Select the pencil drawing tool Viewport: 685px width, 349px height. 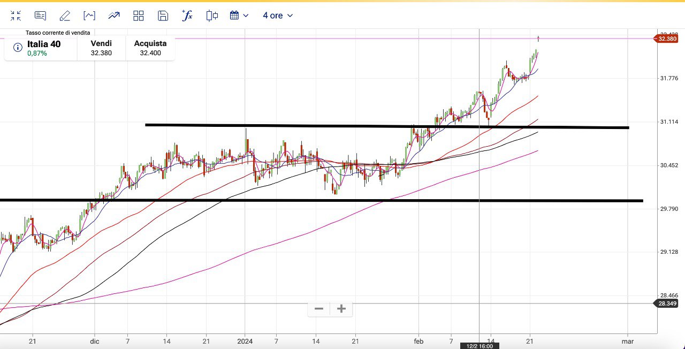pyautogui.click(x=65, y=16)
